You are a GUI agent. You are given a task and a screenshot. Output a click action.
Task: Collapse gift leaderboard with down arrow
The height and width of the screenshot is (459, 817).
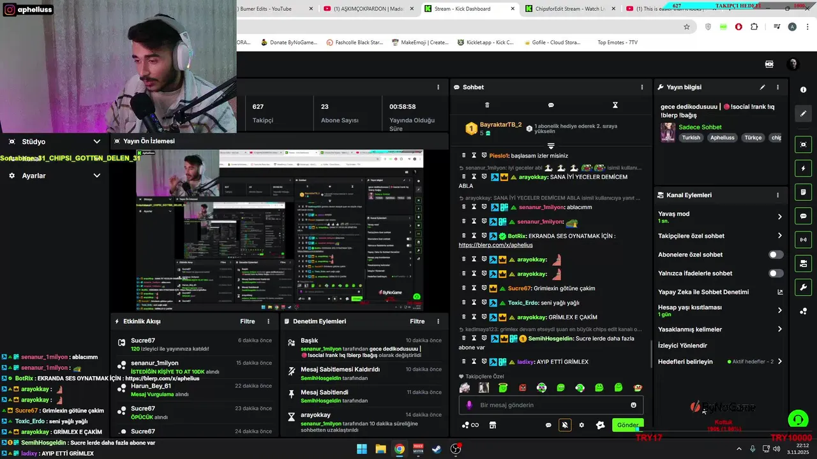[x=551, y=146]
